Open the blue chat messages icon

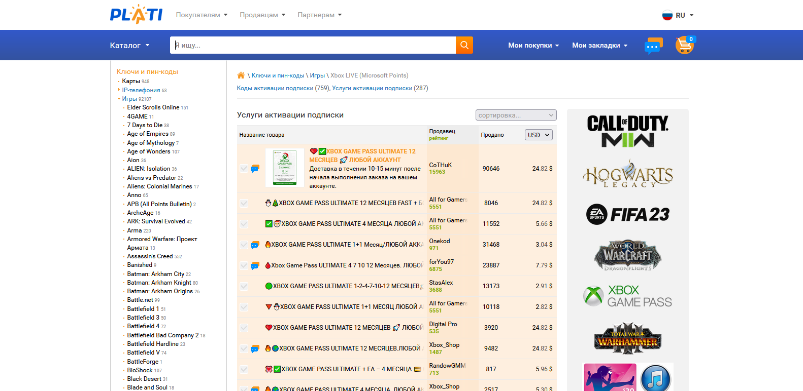653,46
